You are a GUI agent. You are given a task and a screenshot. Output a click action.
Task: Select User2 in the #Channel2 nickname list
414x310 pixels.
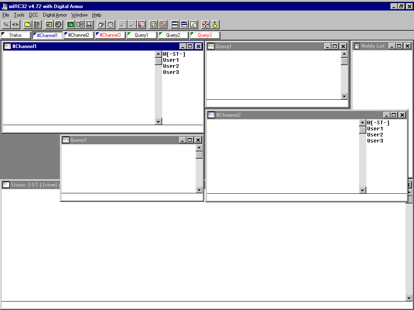[x=375, y=135]
